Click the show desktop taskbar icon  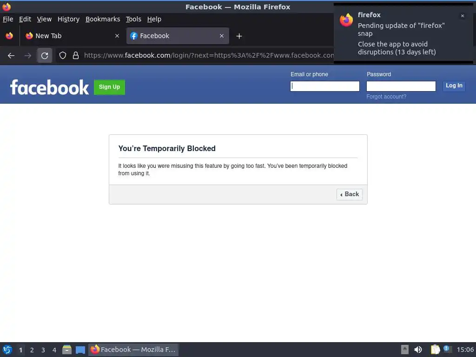80,350
